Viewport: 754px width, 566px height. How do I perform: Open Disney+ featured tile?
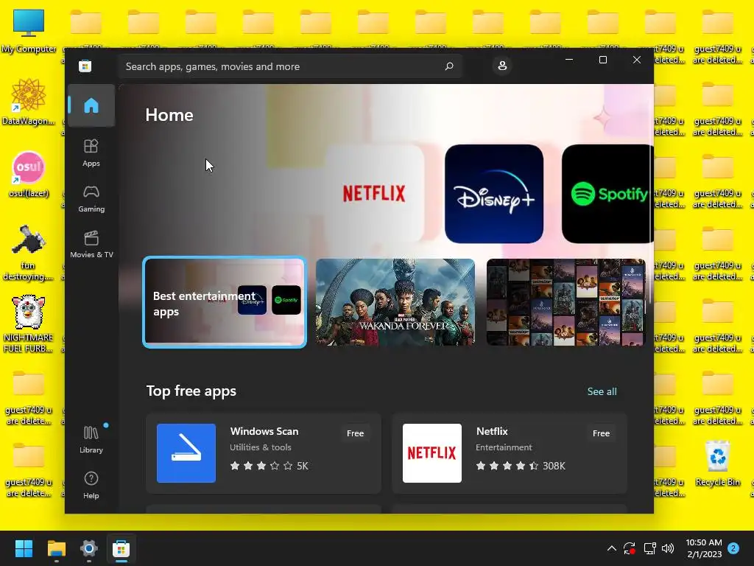click(x=494, y=194)
